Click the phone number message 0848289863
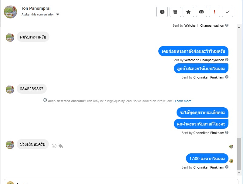The image size is (243, 184). [x=32, y=89]
